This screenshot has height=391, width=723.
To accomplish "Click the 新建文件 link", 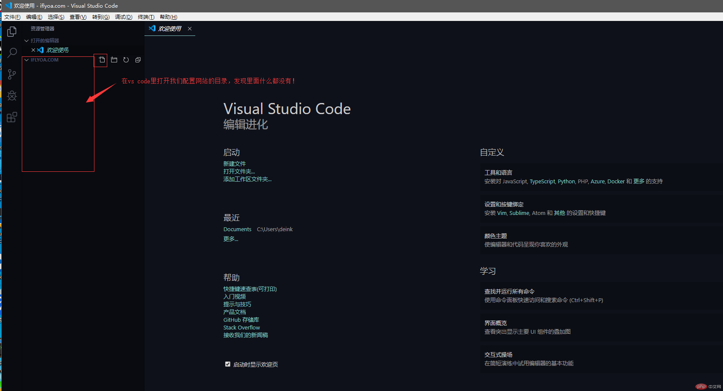I will coord(235,164).
